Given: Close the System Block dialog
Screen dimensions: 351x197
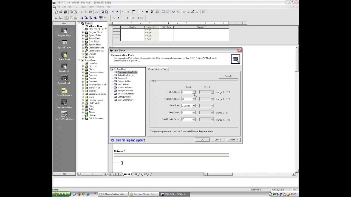Looking at the screenshot, I should (x=239, y=50).
